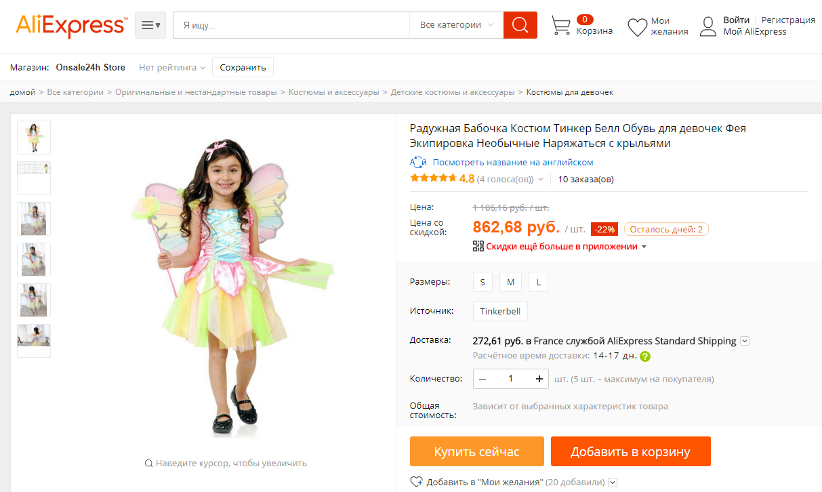Select size S option
This screenshot has width=822, height=492.
482,282
